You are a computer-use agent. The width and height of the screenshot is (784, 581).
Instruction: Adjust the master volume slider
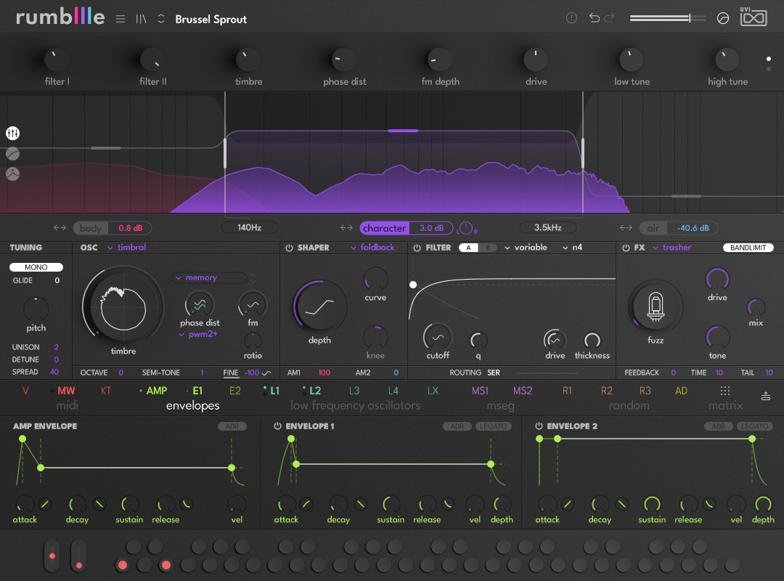(x=668, y=18)
